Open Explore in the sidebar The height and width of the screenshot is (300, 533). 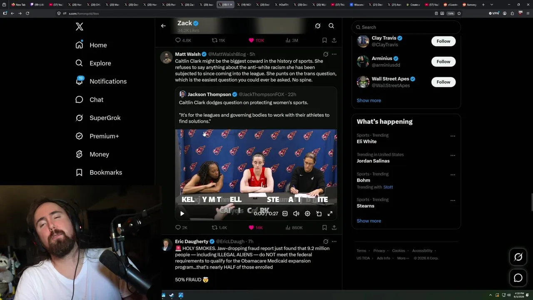click(93, 63)
